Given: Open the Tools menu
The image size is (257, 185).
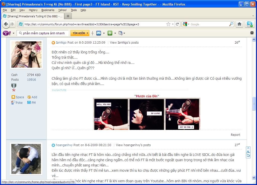Looking at the screenshot, I should [x=74, y=10].
